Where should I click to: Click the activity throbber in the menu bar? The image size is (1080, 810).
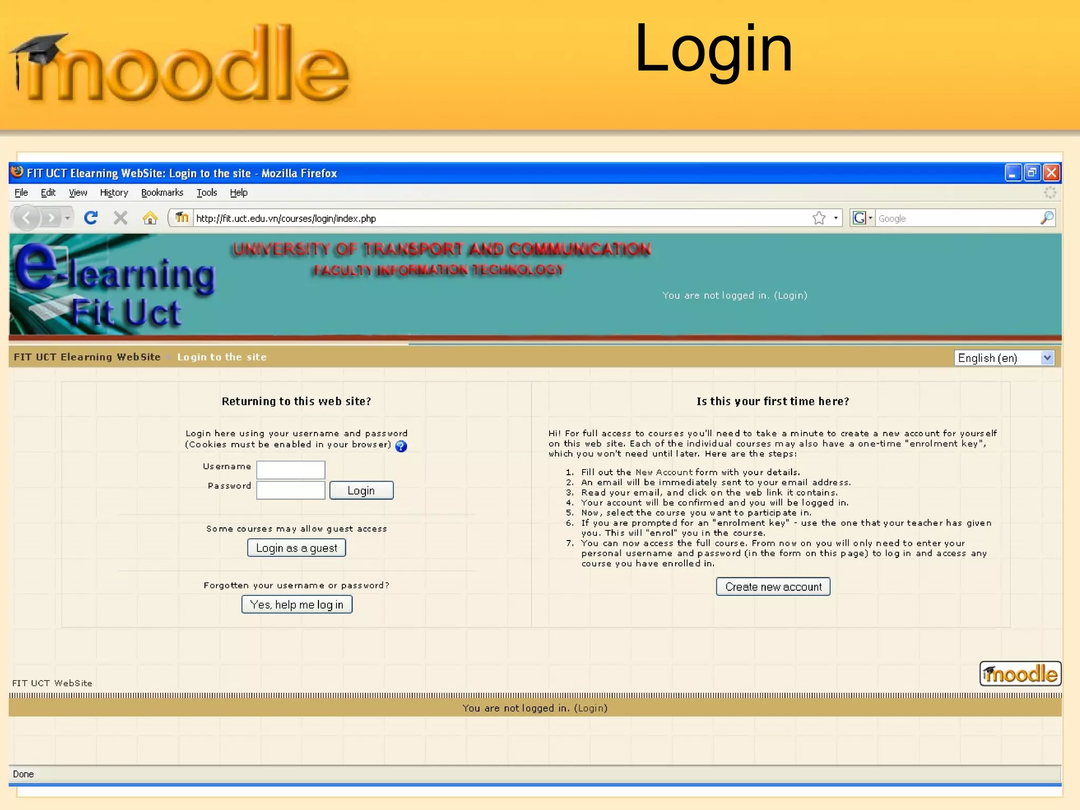pos(1050,192)
